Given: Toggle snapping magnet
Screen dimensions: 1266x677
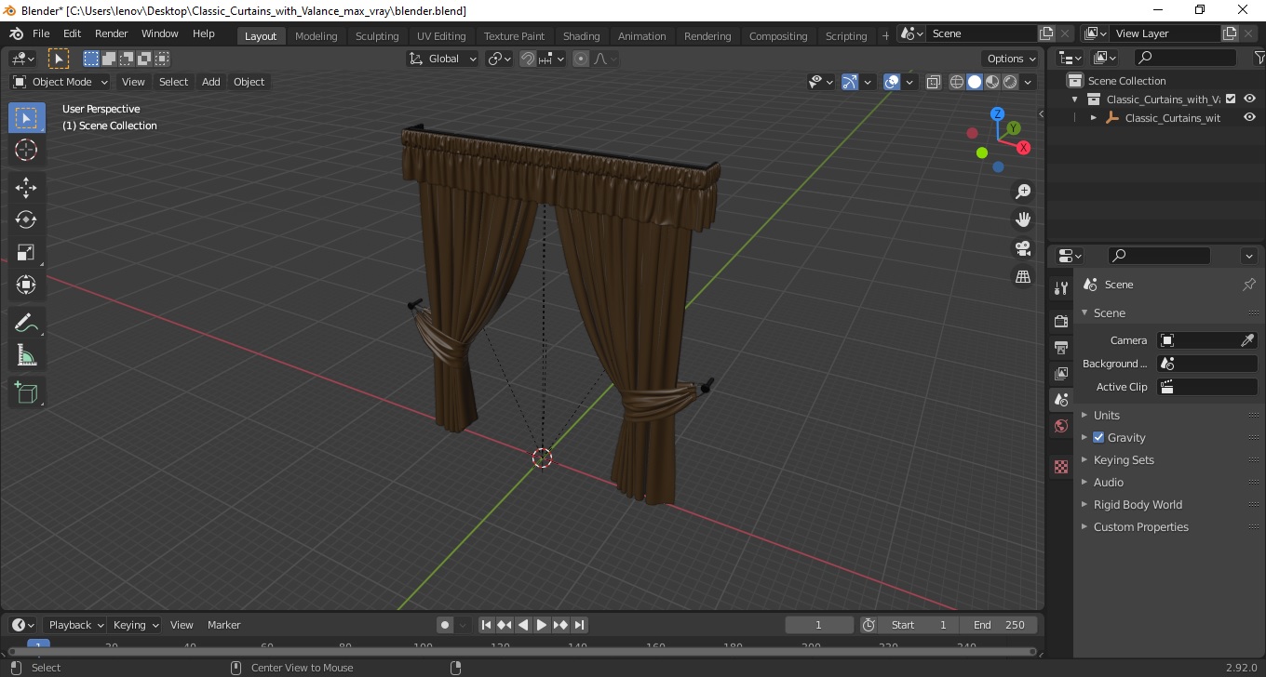Looking at the screenshot, I should pyautogui.click(x=528, y=59).
